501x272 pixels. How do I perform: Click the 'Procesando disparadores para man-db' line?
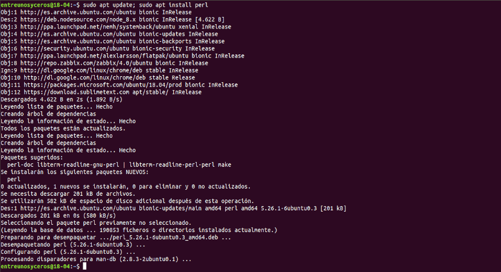[96, 259]
